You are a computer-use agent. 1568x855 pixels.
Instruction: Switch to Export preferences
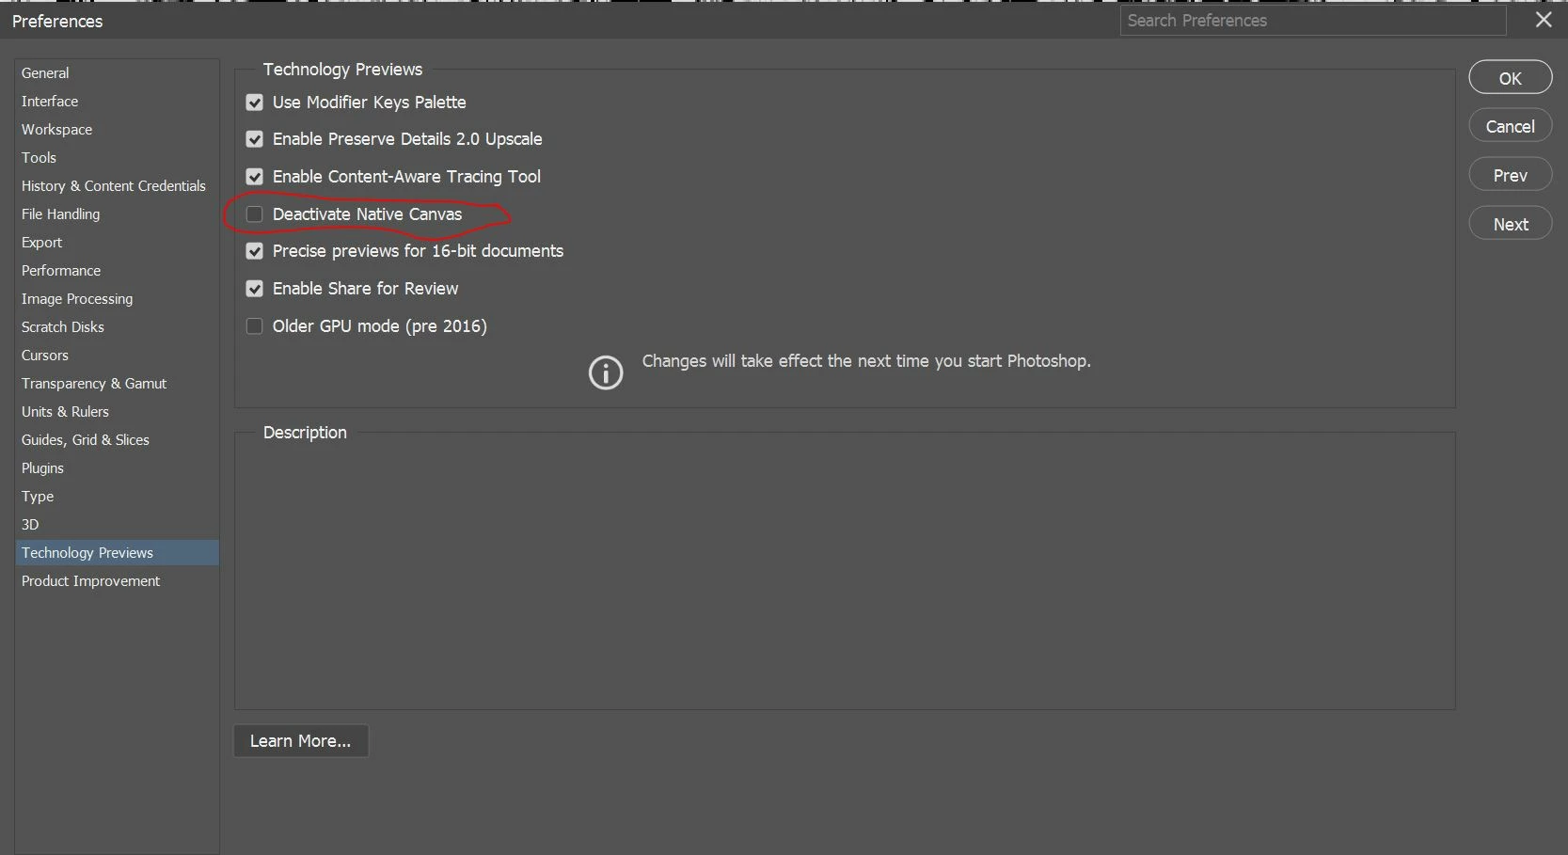(117, 242)
